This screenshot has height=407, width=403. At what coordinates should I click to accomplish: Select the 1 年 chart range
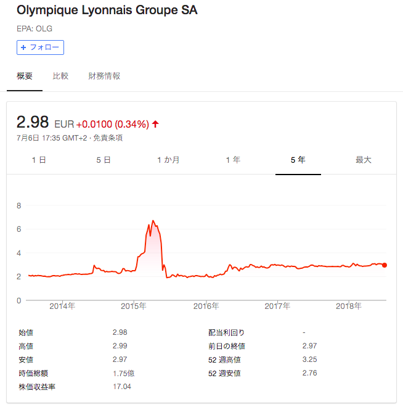pyautogui.click(x=233, y=160)
